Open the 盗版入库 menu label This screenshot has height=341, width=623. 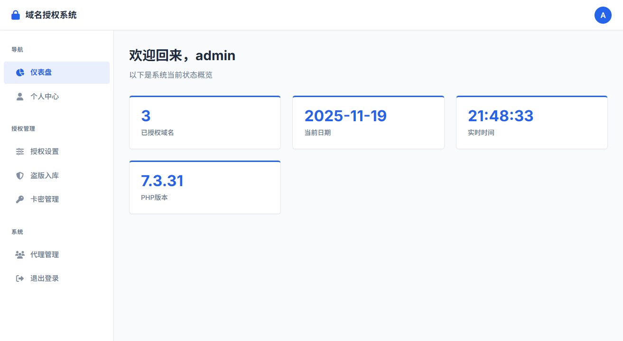[x=45, y=176]
